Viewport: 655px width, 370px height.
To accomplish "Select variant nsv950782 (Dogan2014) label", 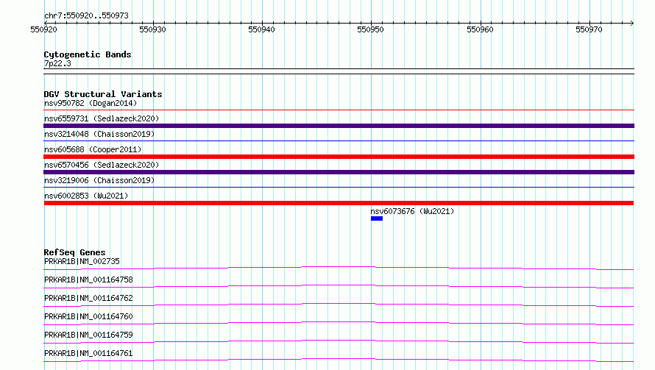I will [x=91, y=103].
